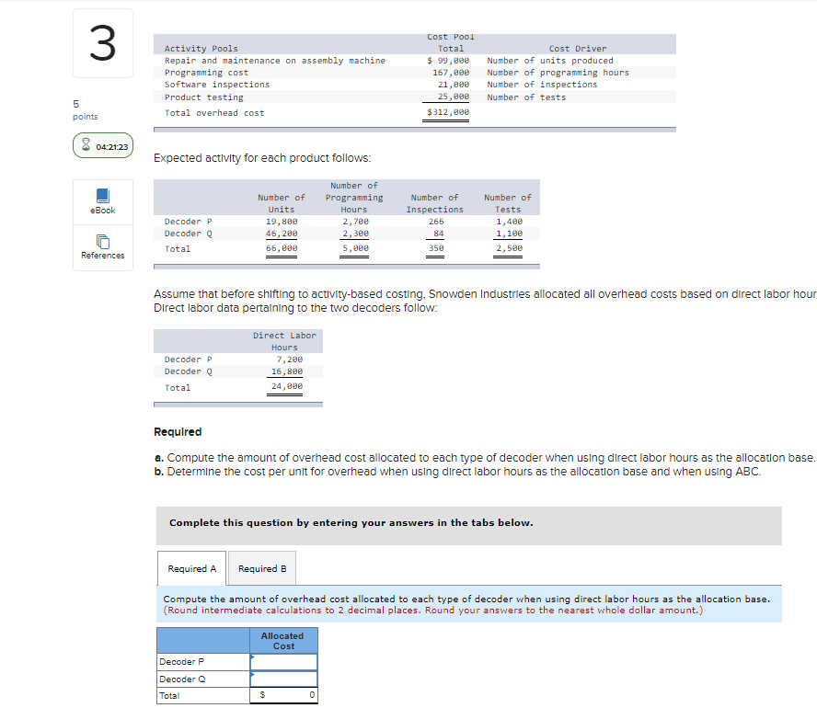Click the 46,200 Decoder Q units value

pos(282,234)
